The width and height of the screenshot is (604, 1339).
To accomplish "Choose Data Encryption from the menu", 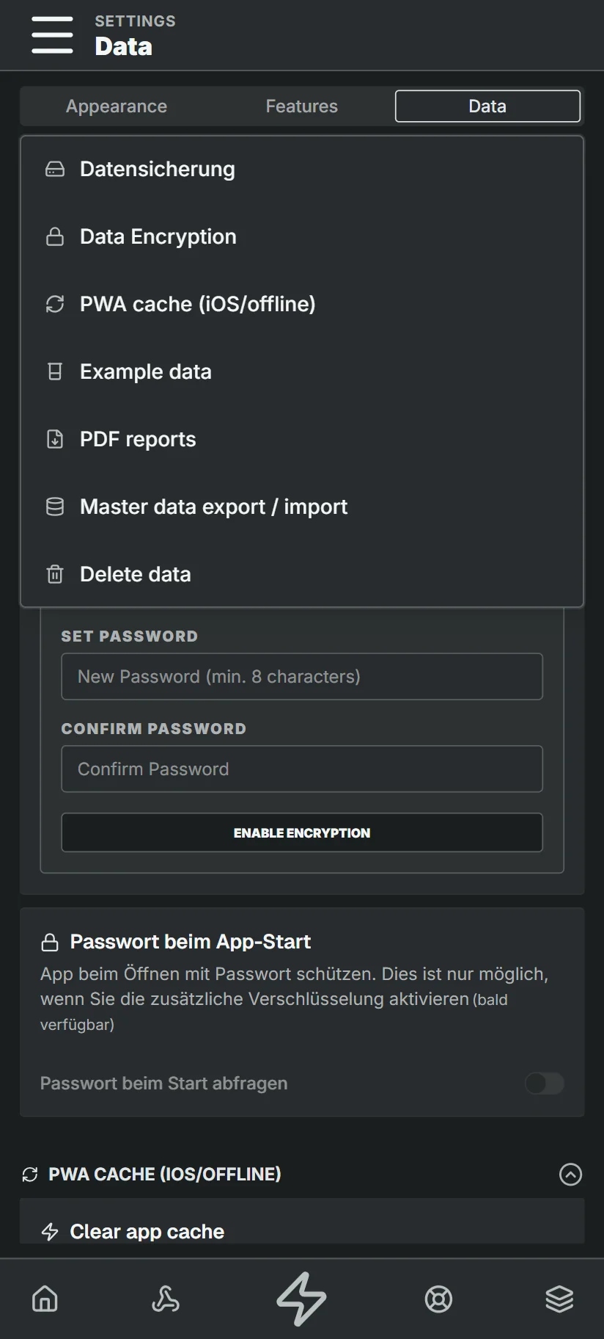I will tap(302, 237).
